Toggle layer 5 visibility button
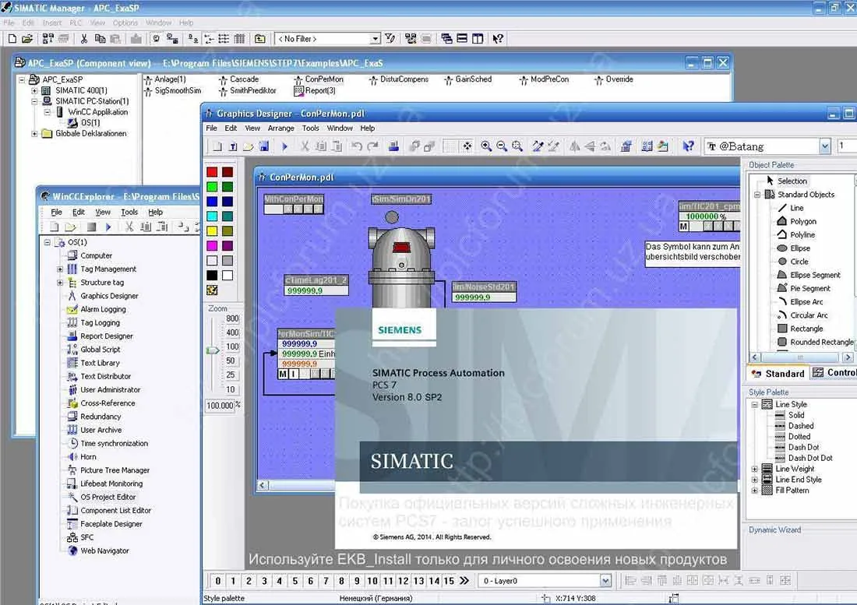 pyautogui.click(x=295, y=580)
